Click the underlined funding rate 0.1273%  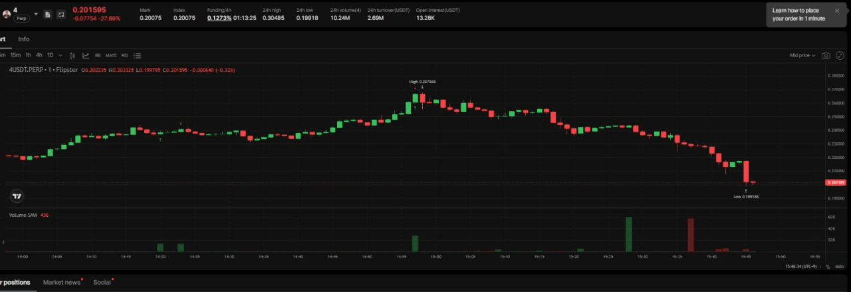219,18
